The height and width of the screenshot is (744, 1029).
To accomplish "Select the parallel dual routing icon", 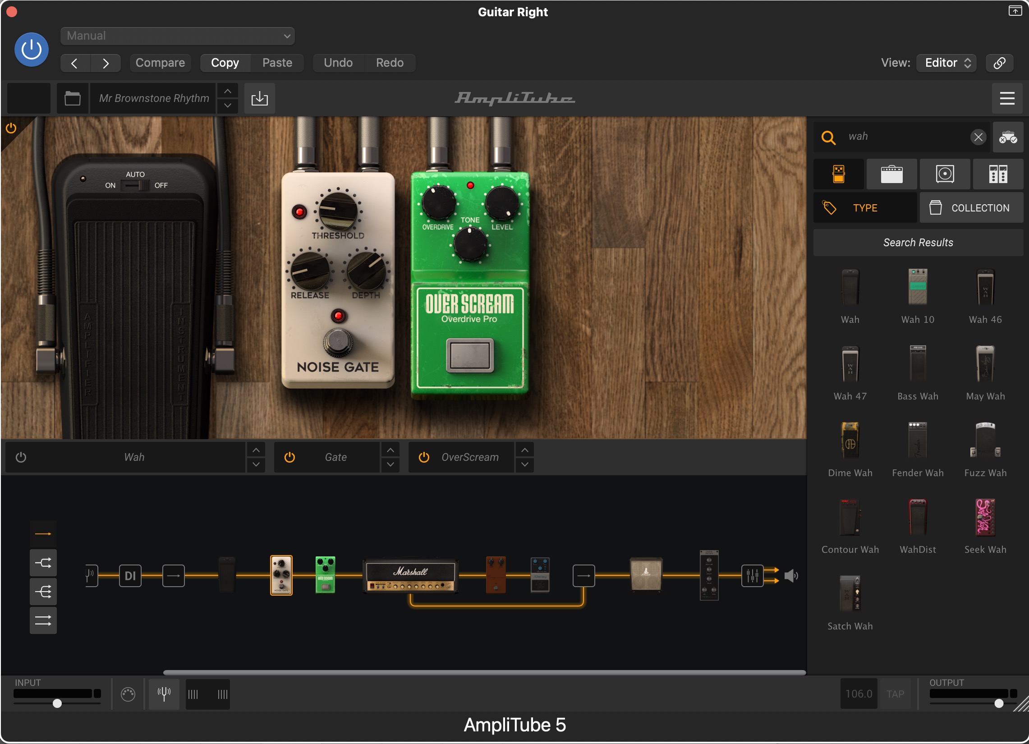I will (43, 620).
